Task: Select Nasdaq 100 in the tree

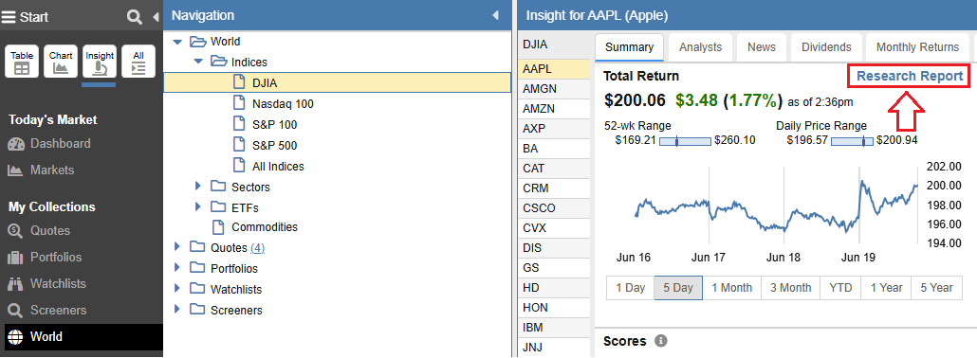Action: coord(283,104)
